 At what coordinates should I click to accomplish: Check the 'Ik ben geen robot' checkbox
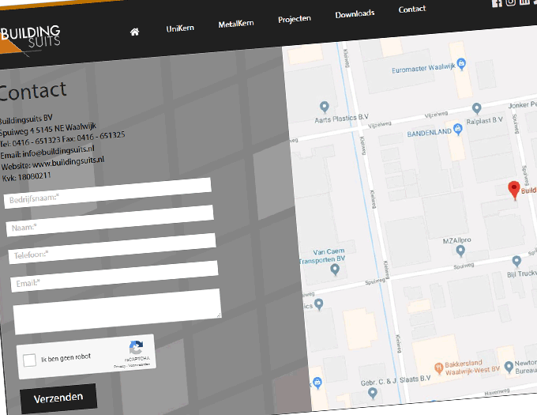pos(29,360)
